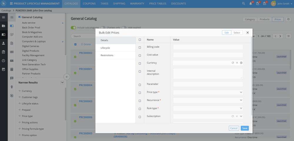Click into the Billing code input field
The width and height of the screenshot is (294, 141).
pyautogui.click(x=208, y=47)
